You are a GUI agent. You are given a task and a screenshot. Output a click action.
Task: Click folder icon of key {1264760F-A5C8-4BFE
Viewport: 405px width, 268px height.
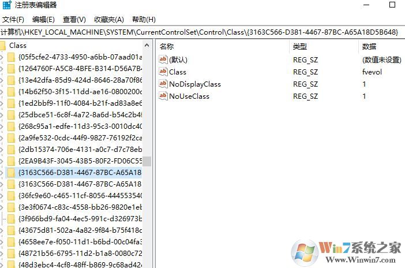pos(11,69)
